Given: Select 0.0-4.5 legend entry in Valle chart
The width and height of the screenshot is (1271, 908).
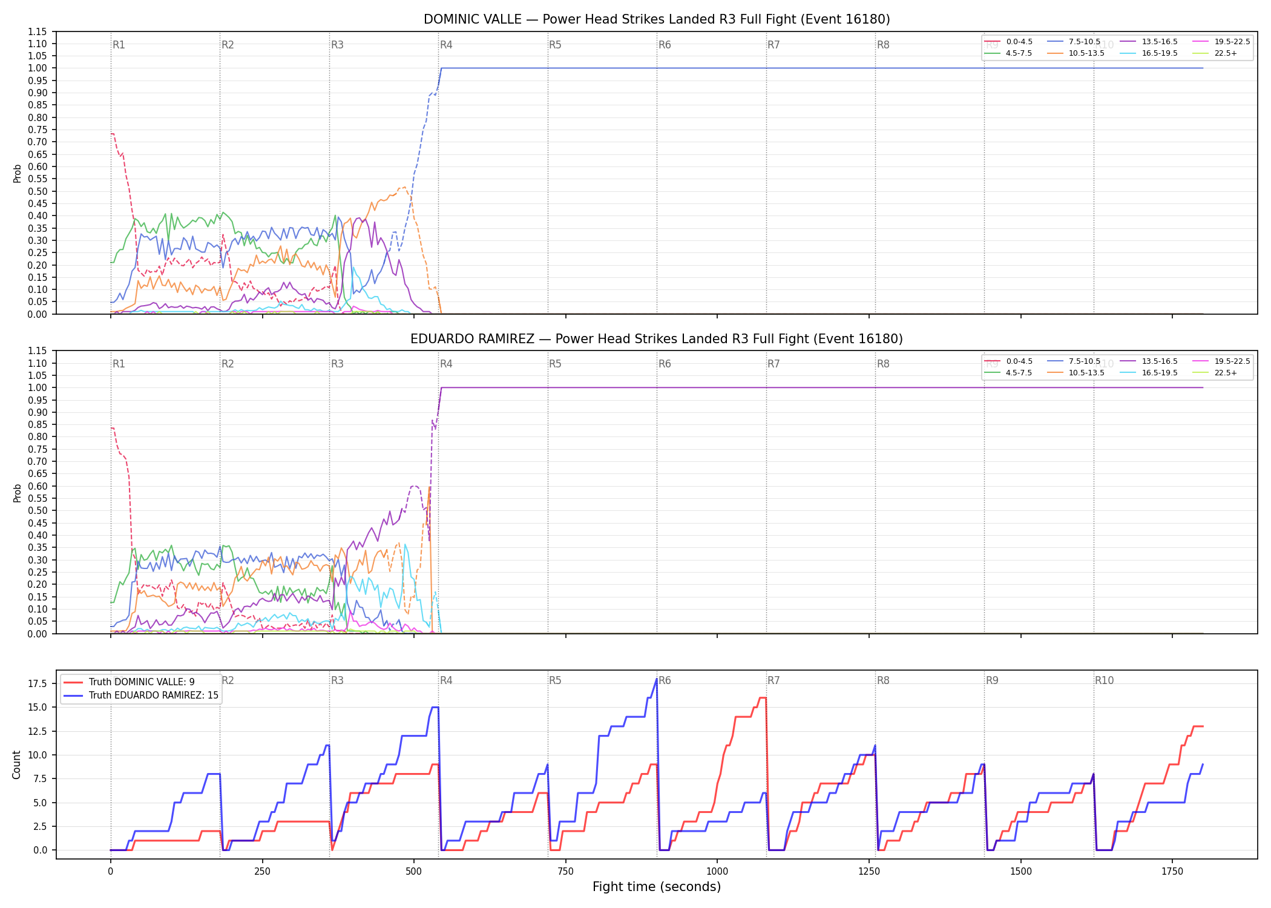Looking at the screenshot, I should pyautogui.click(x=1008, y=42).
